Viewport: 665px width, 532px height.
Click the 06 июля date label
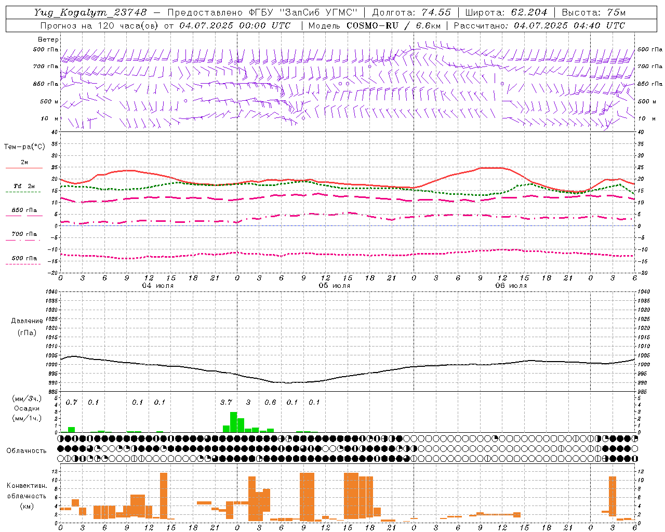point(511,286)
